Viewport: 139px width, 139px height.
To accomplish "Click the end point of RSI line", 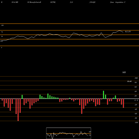I will tap(123, 32).
